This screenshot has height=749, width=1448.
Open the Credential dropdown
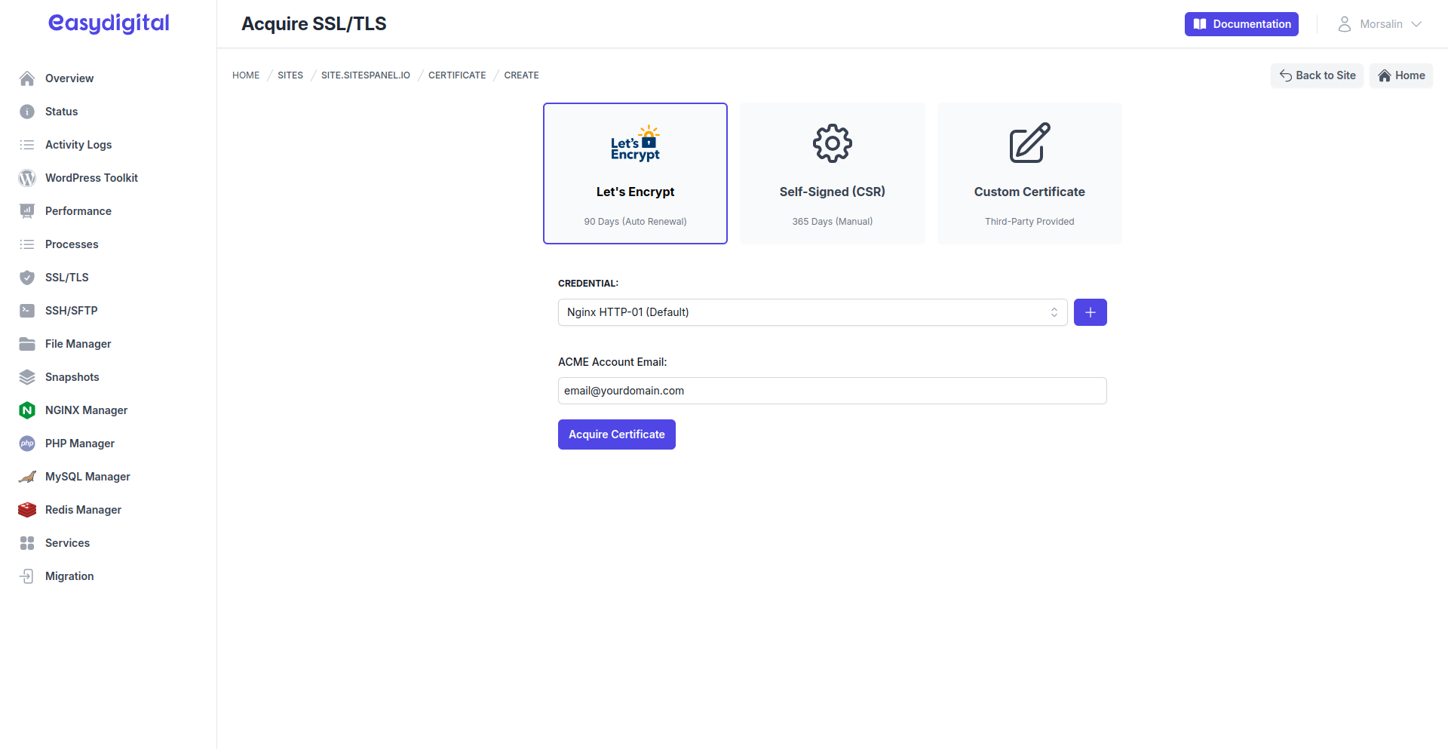[x=811, y=312]
